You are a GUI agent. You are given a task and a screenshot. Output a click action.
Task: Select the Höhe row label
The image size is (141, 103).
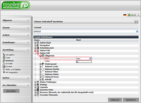(47, 61)
